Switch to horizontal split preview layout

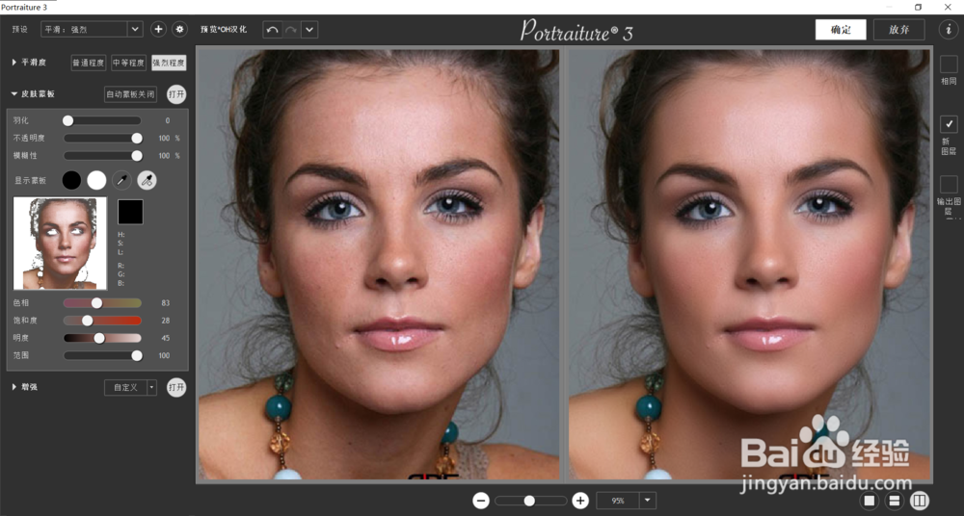click(x=895, y=501)
